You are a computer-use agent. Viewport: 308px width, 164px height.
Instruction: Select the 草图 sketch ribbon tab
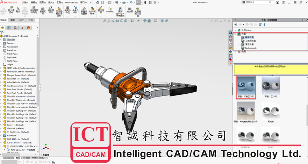click(x=12, y=20)
